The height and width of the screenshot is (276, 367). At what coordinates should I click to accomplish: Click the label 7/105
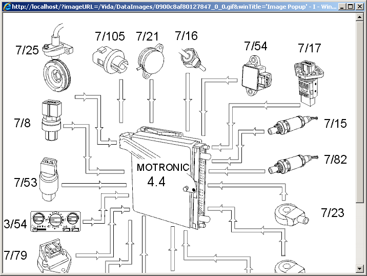[110, 36]
